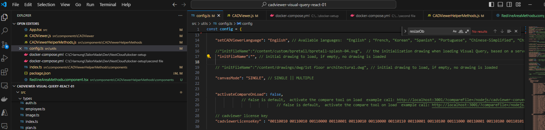
Task: Close config.ts in Open Editors list
Action: (x=20, y=49)
